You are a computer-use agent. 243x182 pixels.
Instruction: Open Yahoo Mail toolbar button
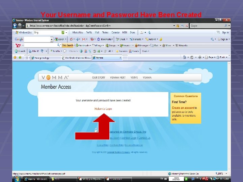tap(154, 45)
